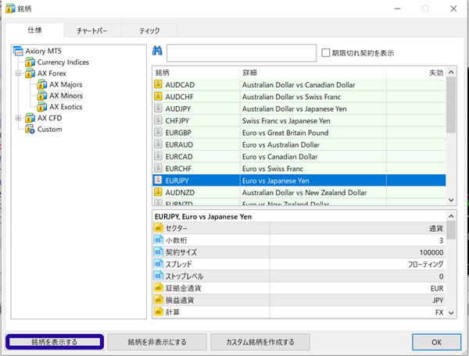Image resolution: width=469 pixels, height=356 pixels.
Task: Click the symbol list scrollbar thumb
Action: [x=451, y=105]
